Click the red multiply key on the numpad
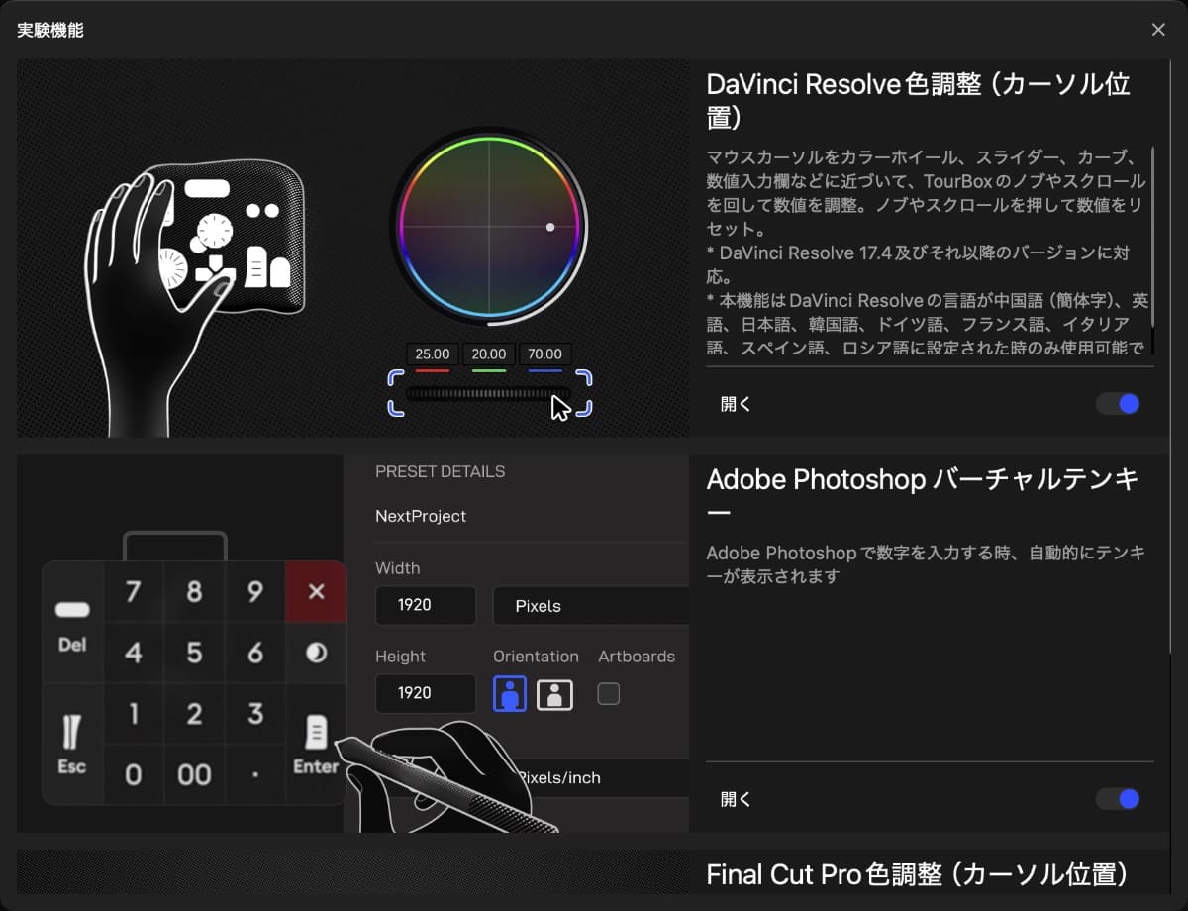 tap(315, 592)
